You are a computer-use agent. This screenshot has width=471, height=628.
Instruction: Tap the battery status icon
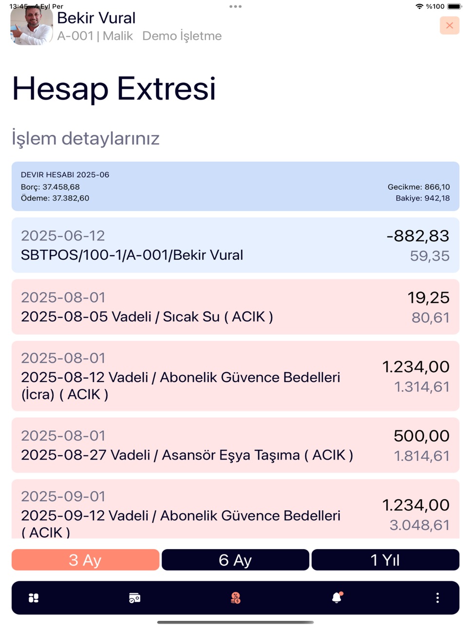tap(454, 6)
